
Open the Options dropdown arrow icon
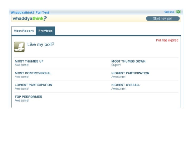click(178, 12)
